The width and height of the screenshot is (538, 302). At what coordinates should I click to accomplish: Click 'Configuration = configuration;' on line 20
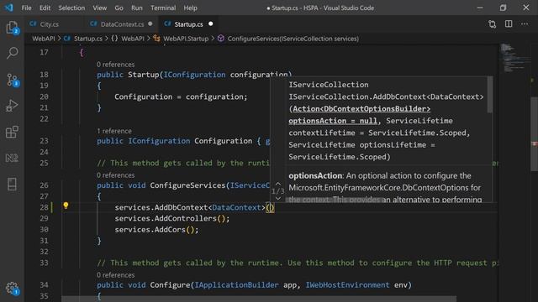[x=181, y=97]
